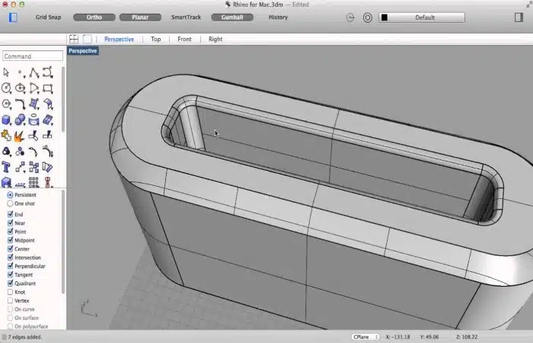This screenshot has height=343, width=533.
Task: Click the tool palette vertical scrollbar
Action: [x=63, y=99]
